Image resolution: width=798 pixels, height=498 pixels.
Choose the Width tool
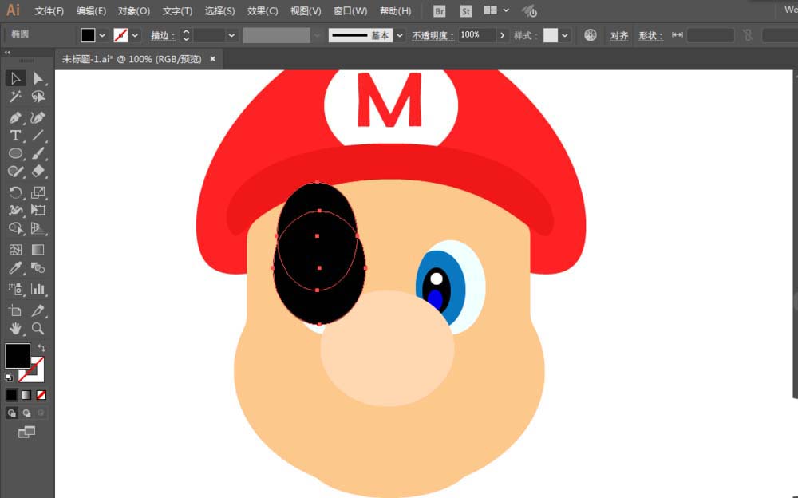[15, 211]
